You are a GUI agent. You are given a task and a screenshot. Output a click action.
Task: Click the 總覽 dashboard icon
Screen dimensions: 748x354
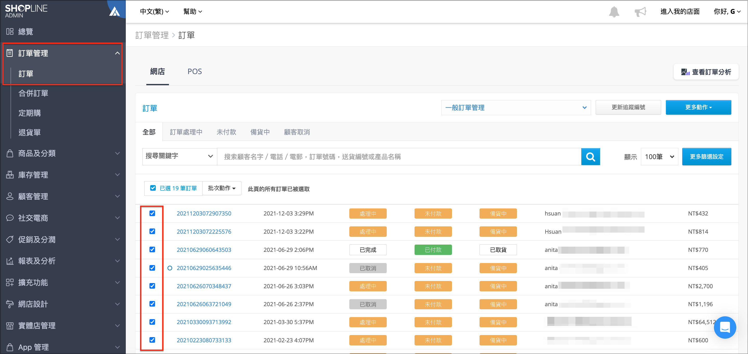(10, 31)
